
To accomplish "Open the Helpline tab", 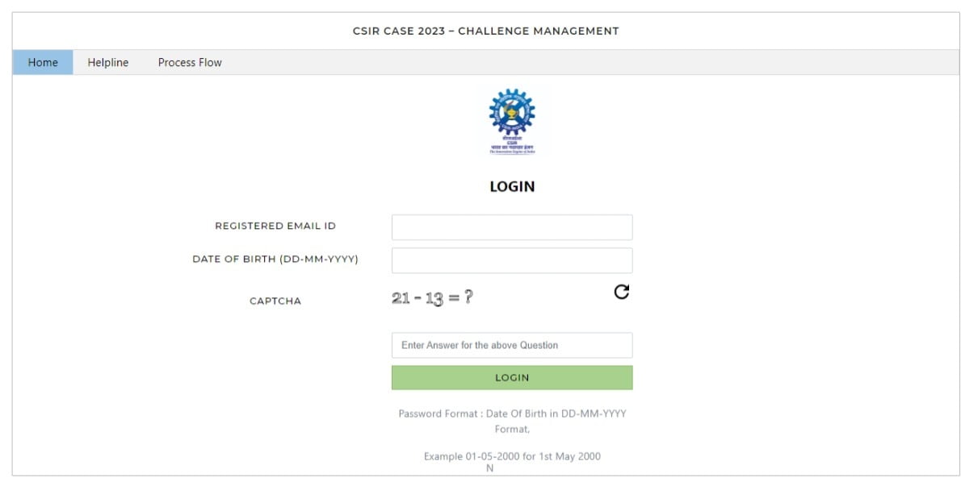I will [x=107, y=62].
